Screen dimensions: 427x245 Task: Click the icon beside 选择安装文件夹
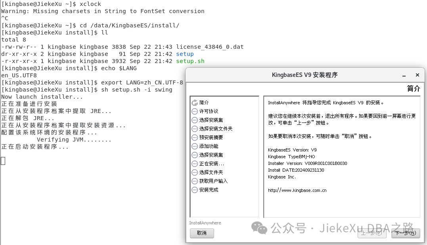[x=195, y=128]
